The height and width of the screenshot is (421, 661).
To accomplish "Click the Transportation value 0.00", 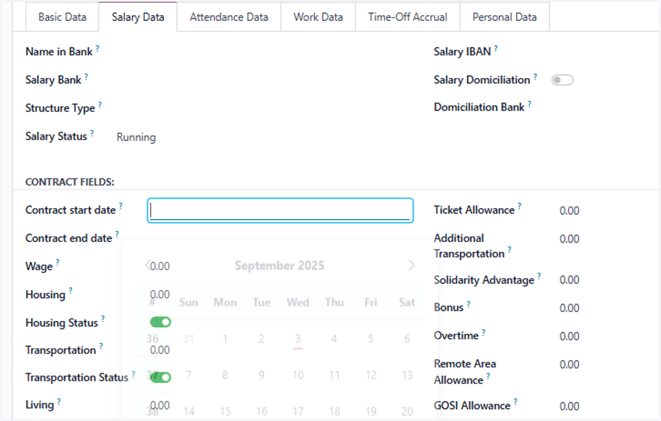I will click(160, 350).
